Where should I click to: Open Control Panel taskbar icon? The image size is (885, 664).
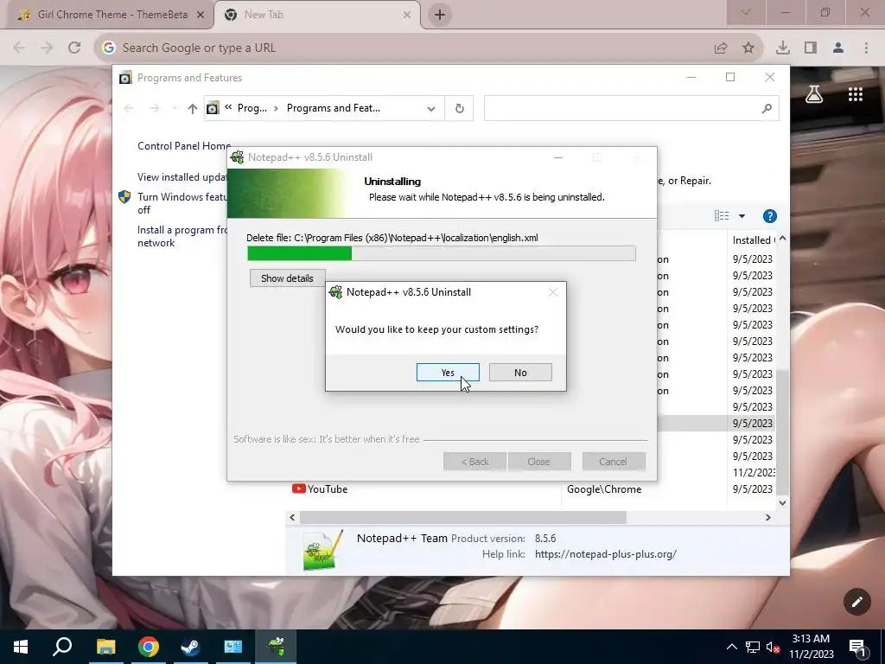click(233, 647)
